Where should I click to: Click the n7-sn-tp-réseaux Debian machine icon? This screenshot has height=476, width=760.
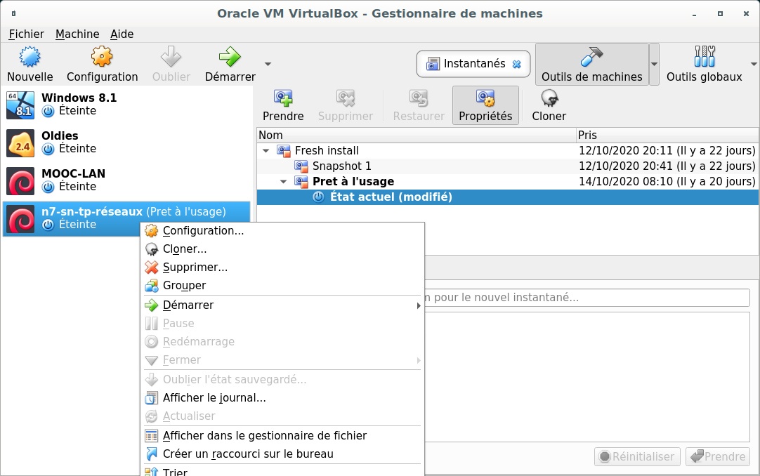point(20,219)
